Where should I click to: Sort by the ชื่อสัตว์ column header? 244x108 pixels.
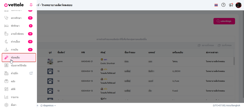(x=61, y=52)
